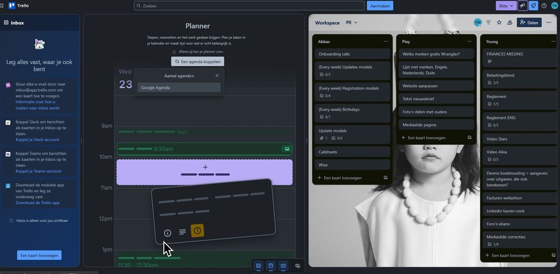The width and height of the screenshot is (560, 274).
Task: Click the plus on the purple planner slot
Action: pos(205,167)
